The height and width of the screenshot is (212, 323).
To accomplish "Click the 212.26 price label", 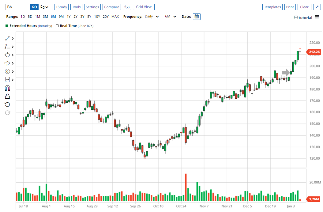I will 314,52.
